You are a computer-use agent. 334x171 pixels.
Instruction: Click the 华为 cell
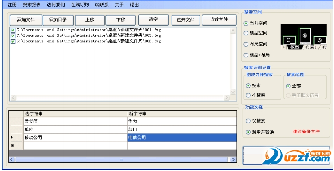tap(182, 121)
